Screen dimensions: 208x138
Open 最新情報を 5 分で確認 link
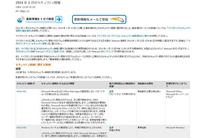(x=40, y=19)
